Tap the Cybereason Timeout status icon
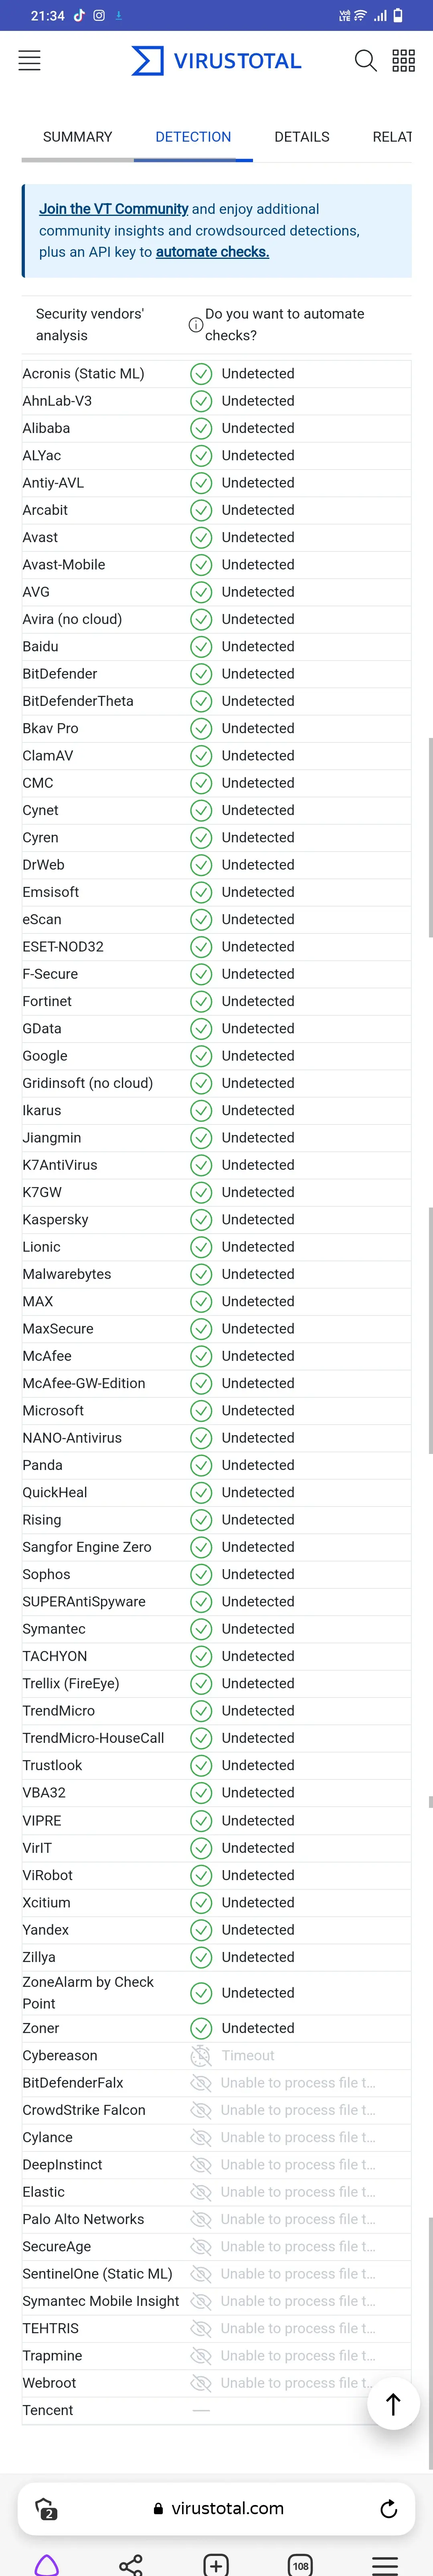The width and height of the screenshot is (433, 2576). pyautogui.click(x=201, y=2055)
